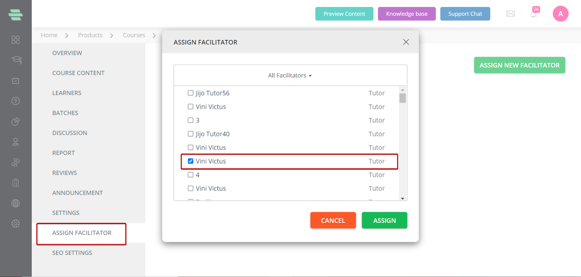Open the calendar icon in left sidebar

pyautogui.click(x=16, y=80)
